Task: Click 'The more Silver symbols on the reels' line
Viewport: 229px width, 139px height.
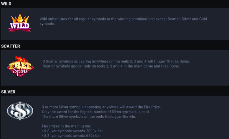Action: [x=89, y=117]
